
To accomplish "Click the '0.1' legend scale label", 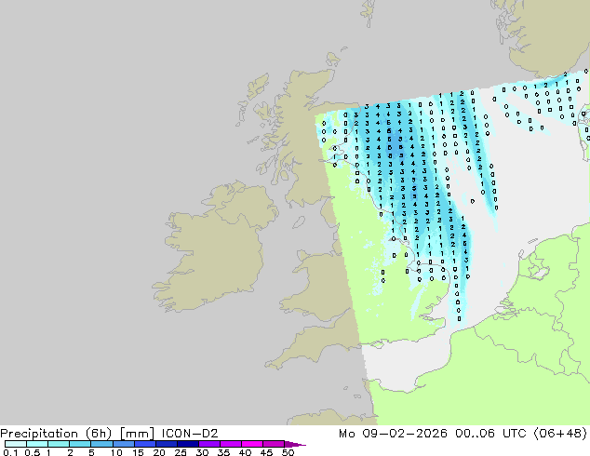I will click(x=10, y=452).
